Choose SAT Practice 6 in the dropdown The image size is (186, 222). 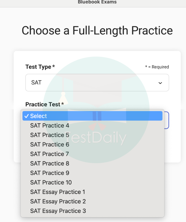click(50, 145)
